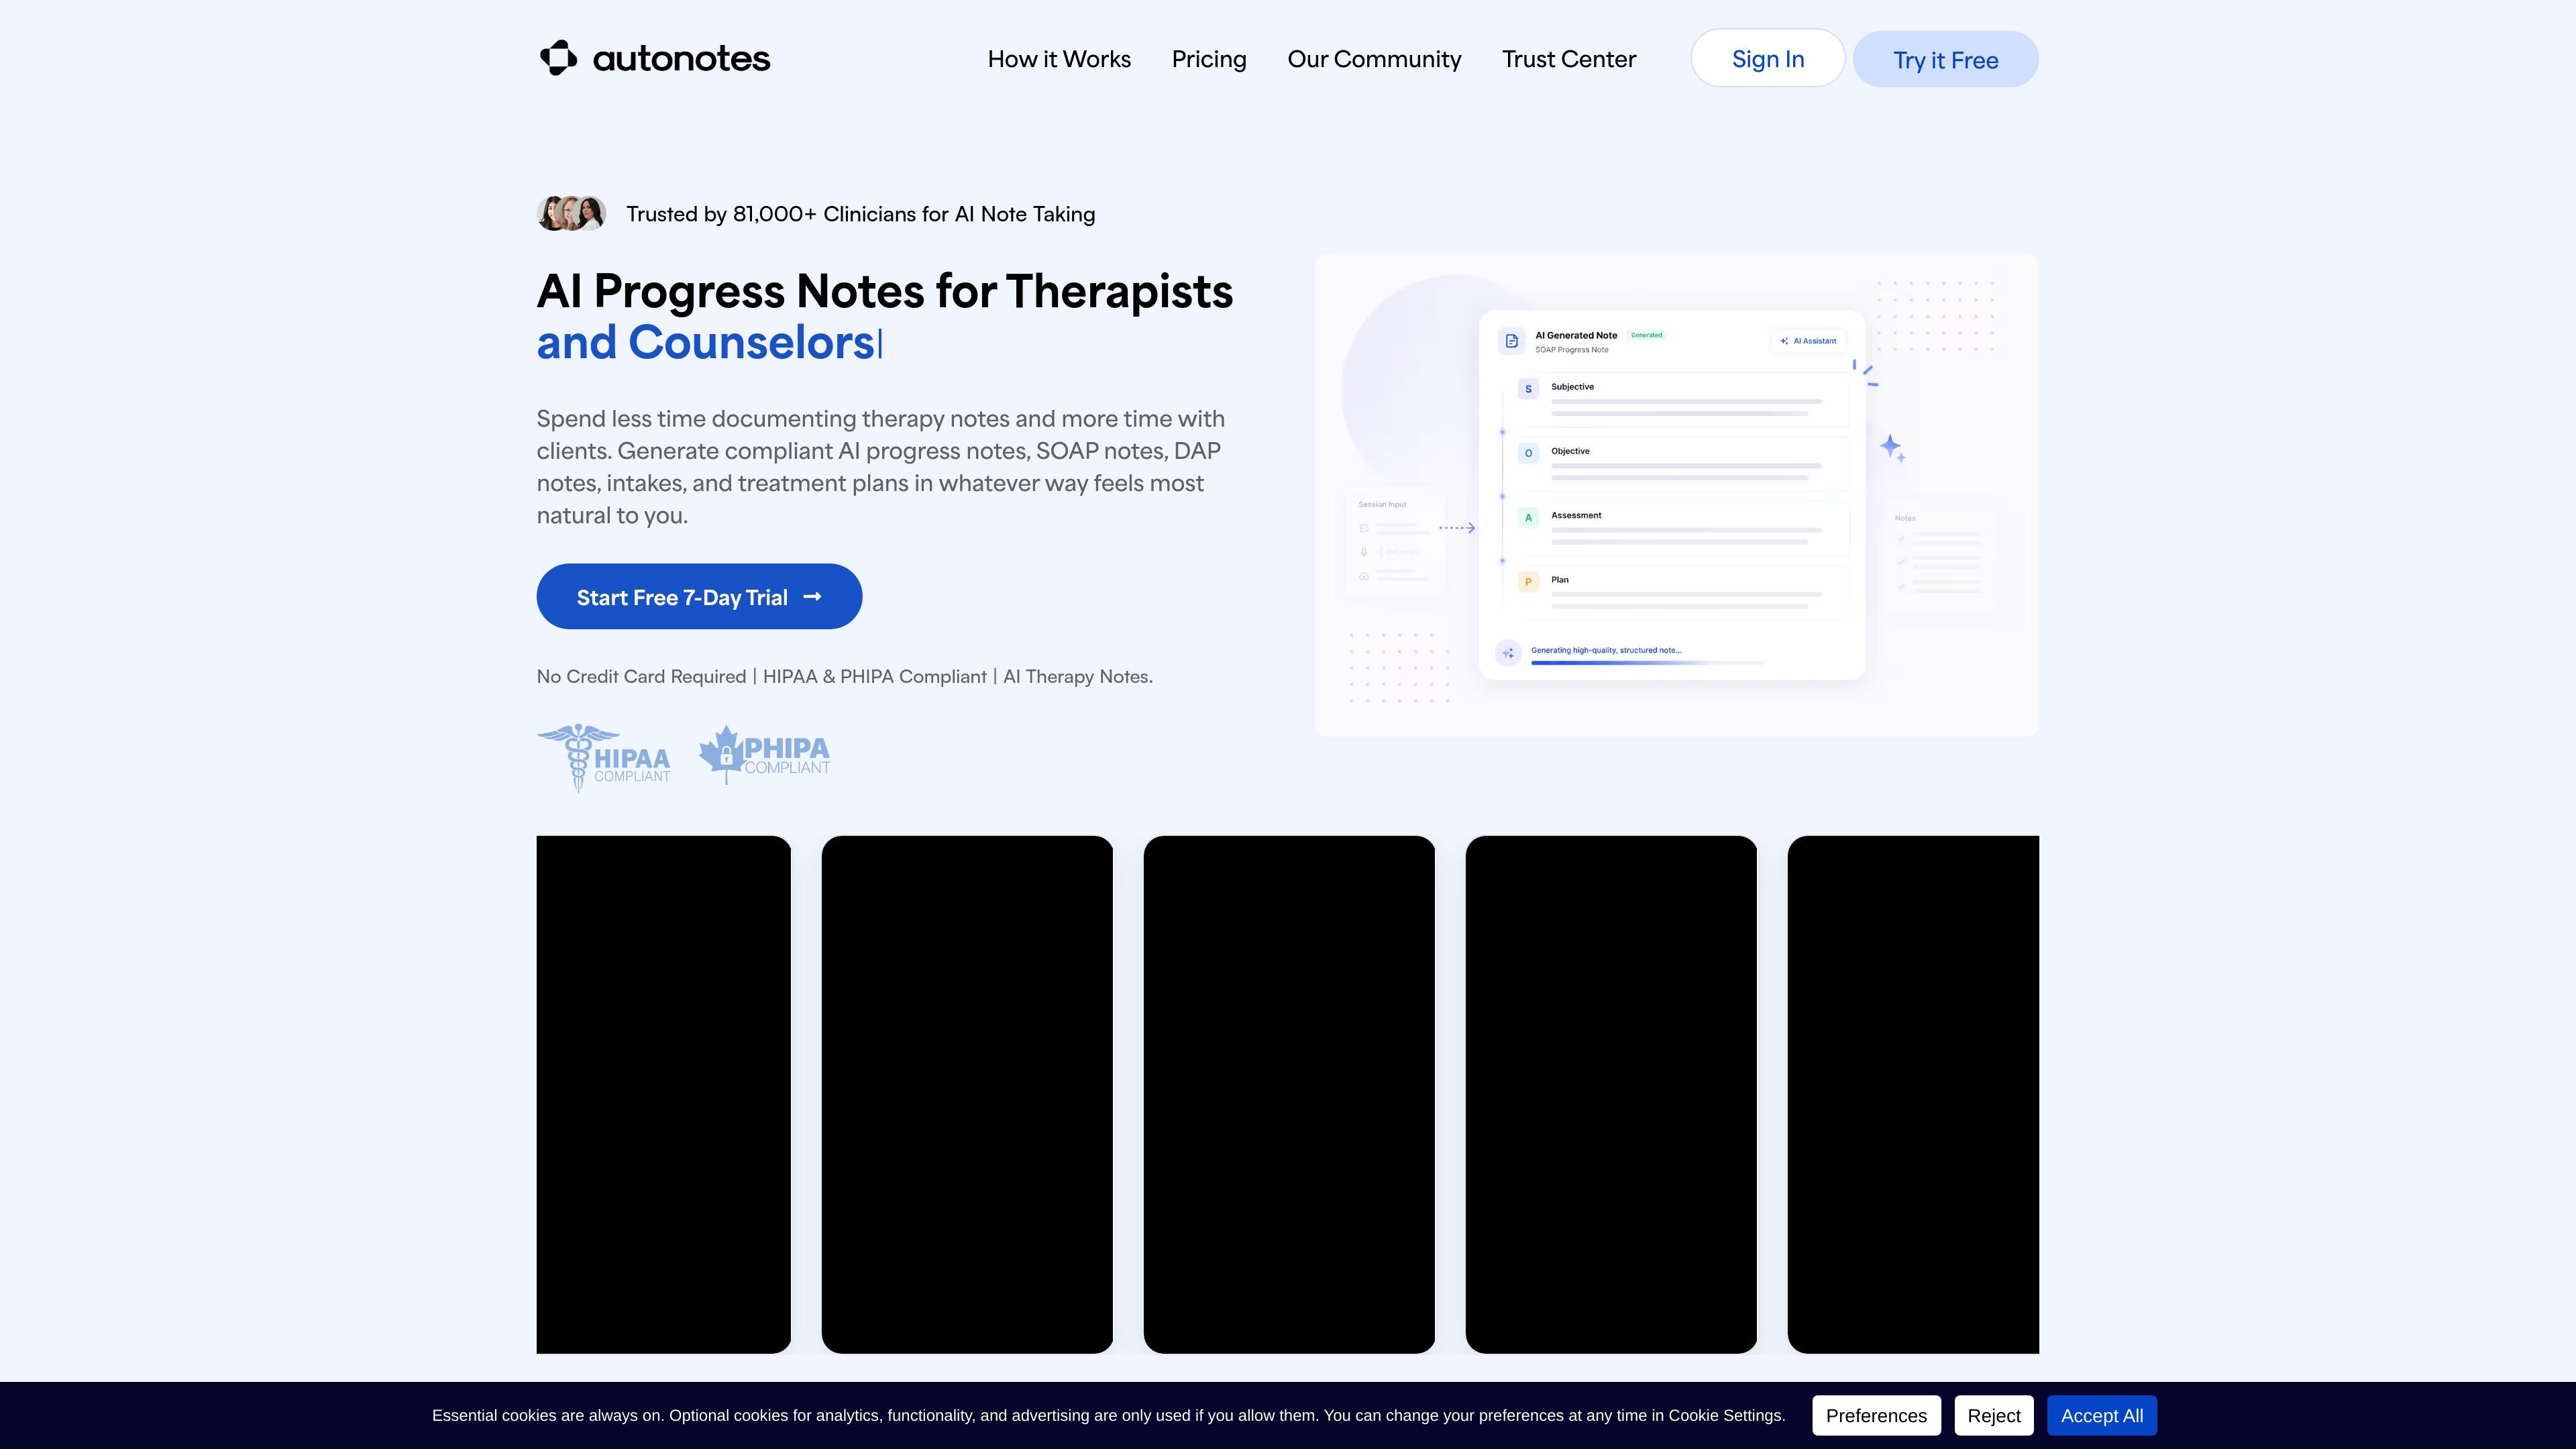The width and height of the screenshot is (2576, 1449).
Task: Visit the Trust Center
Action: pos(1569,59)
